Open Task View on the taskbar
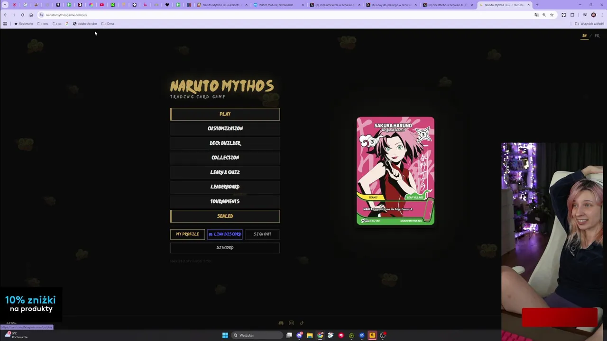Screen dimensions: 607x341 pos(289,335)
